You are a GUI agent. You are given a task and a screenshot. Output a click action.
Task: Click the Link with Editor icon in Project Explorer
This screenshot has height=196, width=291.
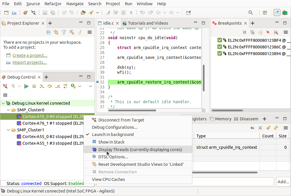(x=56, y=32)
